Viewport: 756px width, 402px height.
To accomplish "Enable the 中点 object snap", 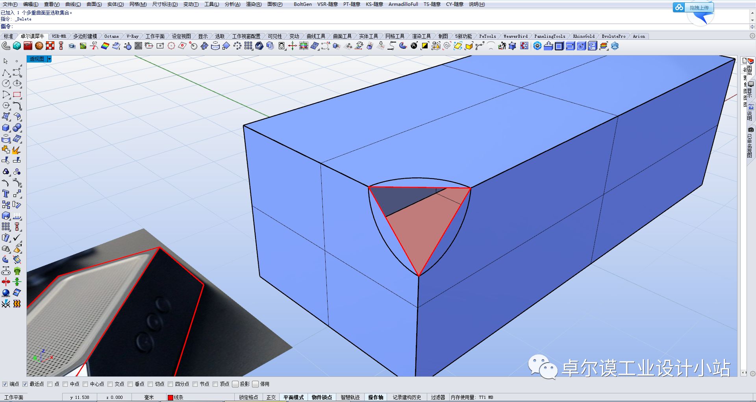I will tap(65, 384).
